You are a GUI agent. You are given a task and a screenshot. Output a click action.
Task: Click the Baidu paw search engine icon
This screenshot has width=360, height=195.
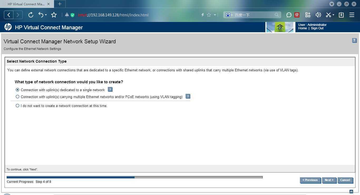point(228,15)
